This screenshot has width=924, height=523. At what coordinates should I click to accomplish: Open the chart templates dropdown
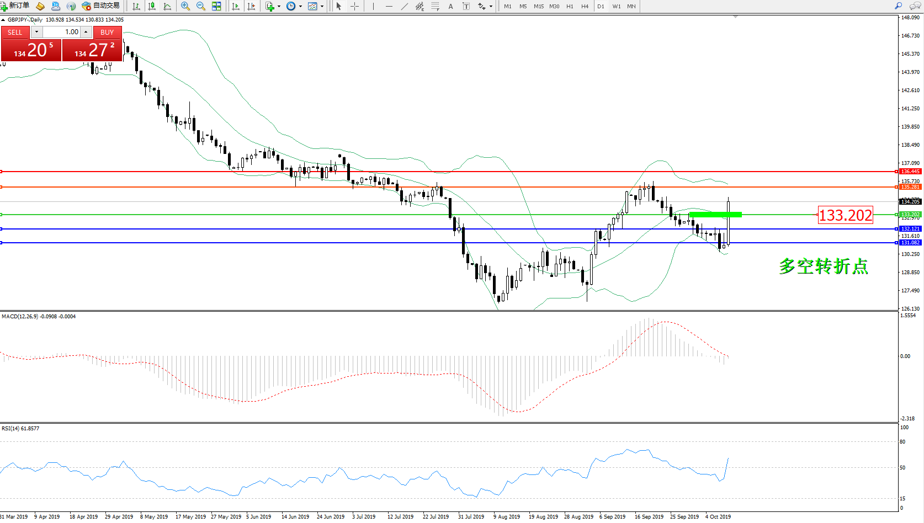(x=322, y=7)
